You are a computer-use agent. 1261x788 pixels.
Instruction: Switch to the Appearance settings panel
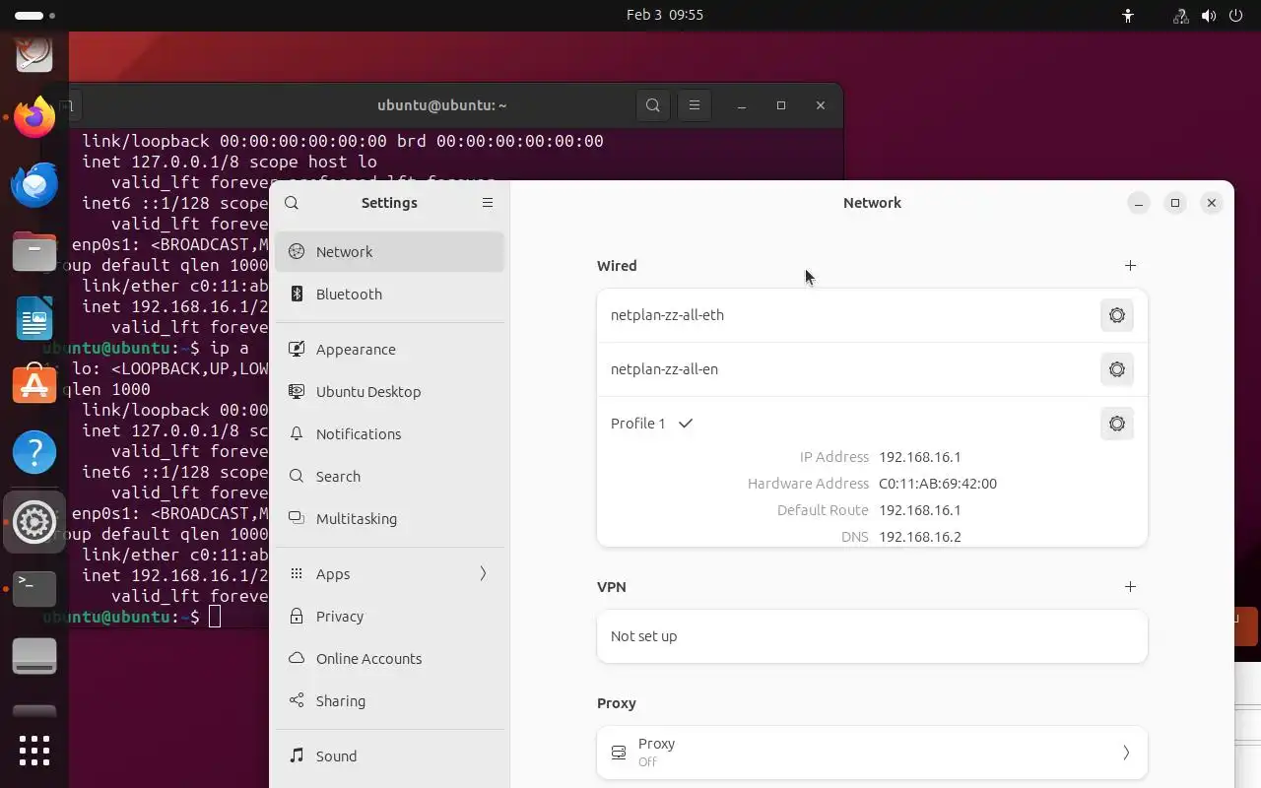[x=390, y=350]
